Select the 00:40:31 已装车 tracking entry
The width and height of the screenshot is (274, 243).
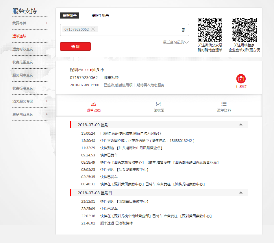pos(143,184)
